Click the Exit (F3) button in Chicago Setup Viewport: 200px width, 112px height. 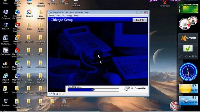click(140, 20)
